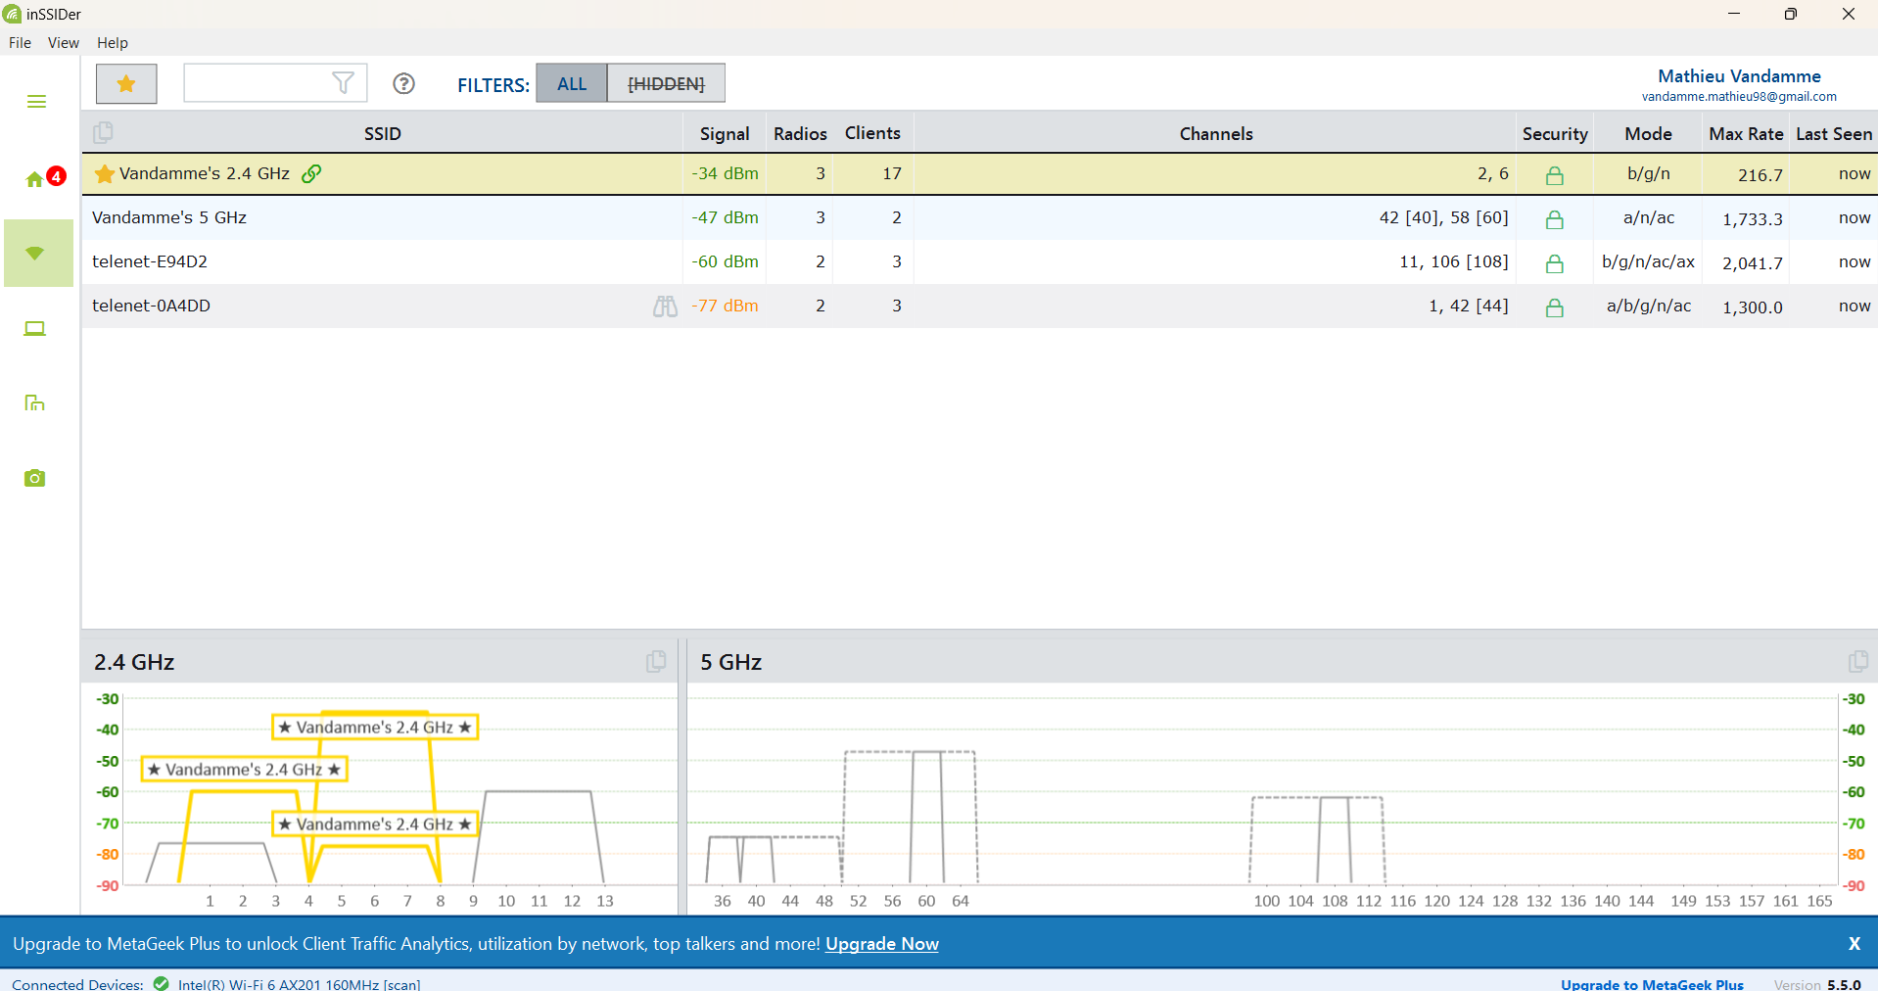Click the help question mark icon
Viewport: 1878px width, 991px height.
403,84
